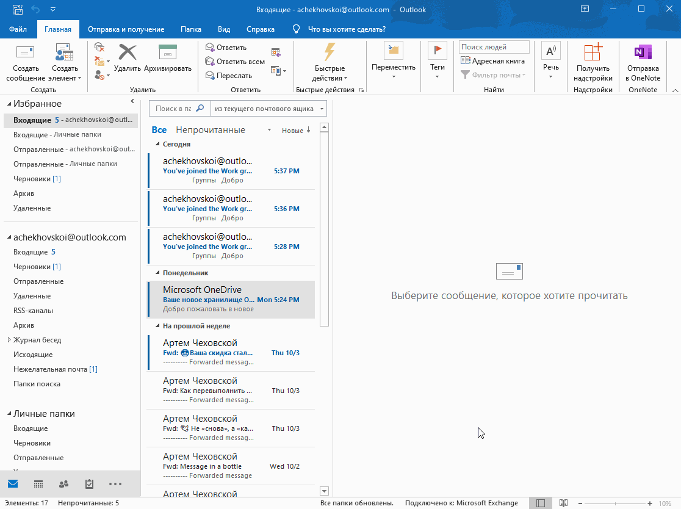
Task: Switch to Mail view icon
Action: tap(13, 484)
